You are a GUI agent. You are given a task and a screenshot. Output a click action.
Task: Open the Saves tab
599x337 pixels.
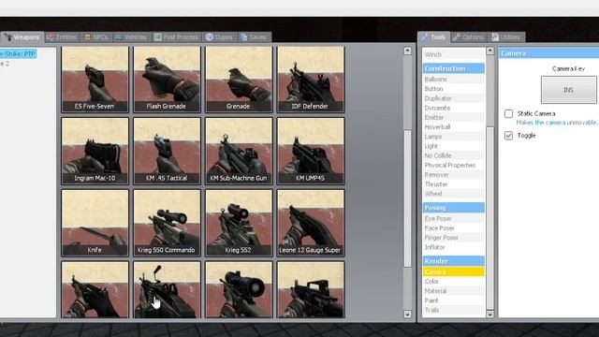(254, 37)
